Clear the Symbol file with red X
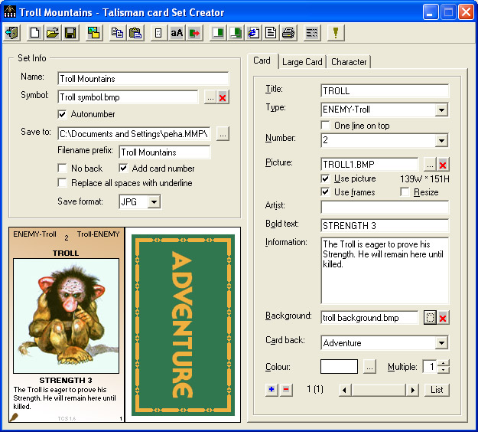Viewport: 478px width, 432px height. pos(223,97)
